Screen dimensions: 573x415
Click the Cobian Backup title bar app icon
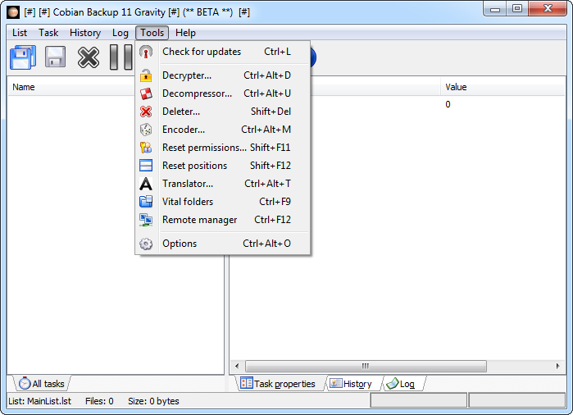pos(13,12)
